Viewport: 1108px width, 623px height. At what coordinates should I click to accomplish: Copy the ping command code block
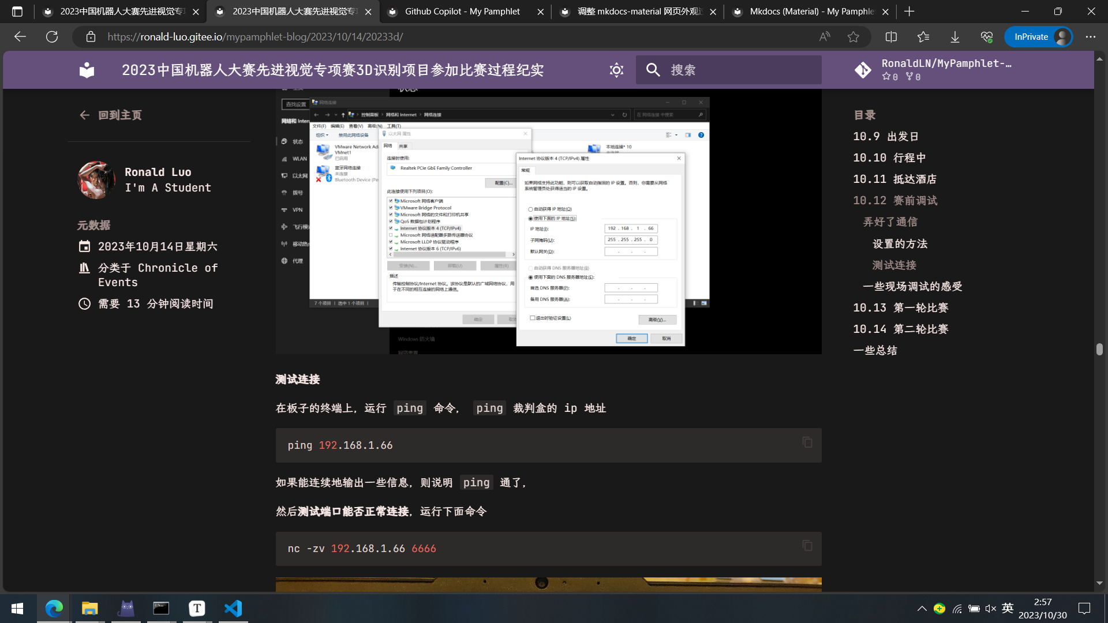point(807,442)
